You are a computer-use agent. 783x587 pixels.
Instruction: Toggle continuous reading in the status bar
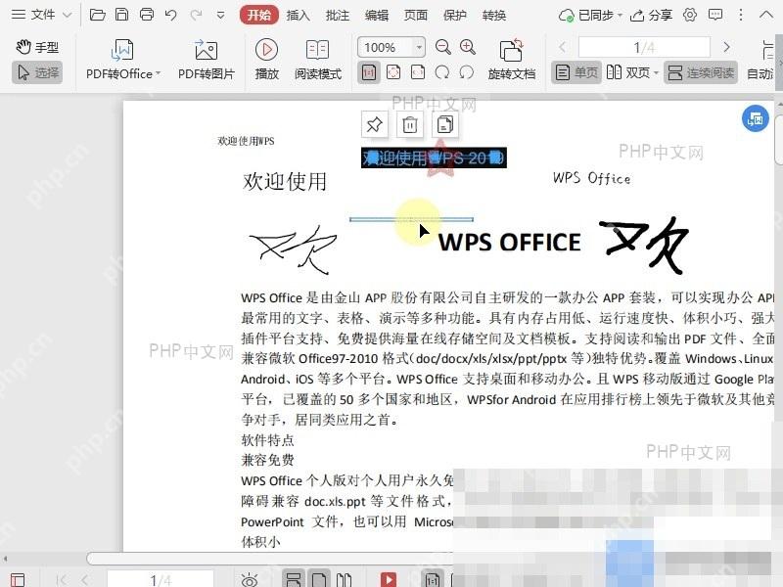pos(293,579)
